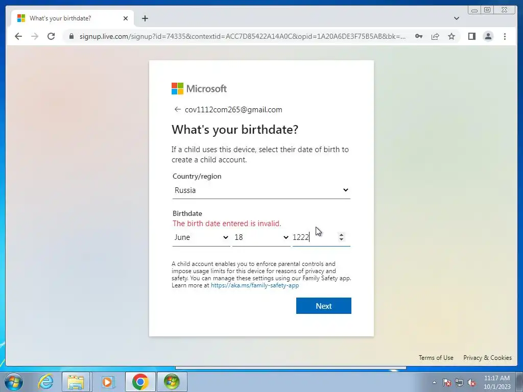Viewport: 523px width, 392px height.
Task: Open the Chrome side panel
Action: 471,36
